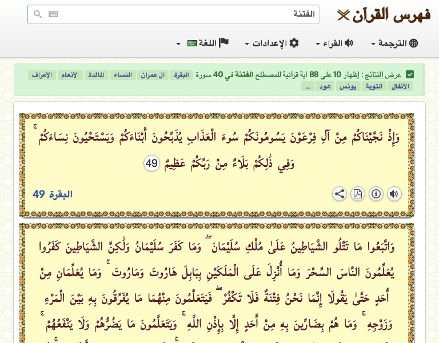Viewport: 439px width, 343px height.
Task: Play audio recitation for verse 49
Action: tap(394, 194)
